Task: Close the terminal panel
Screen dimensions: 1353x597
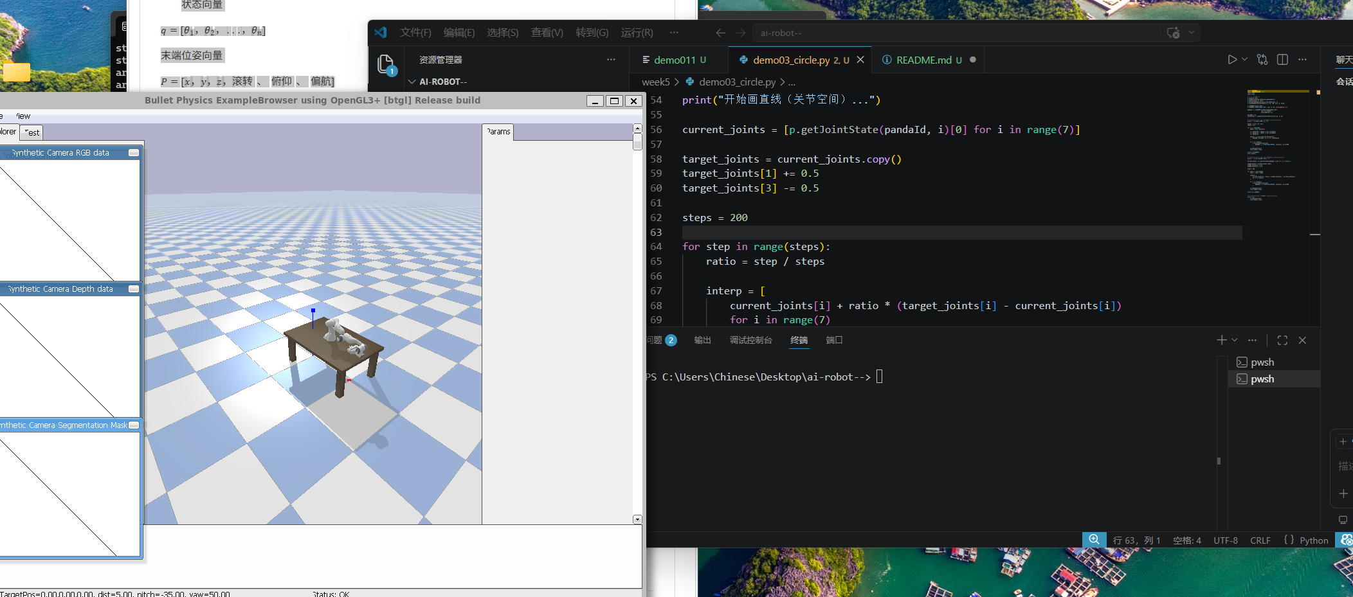Action: 1302,340
